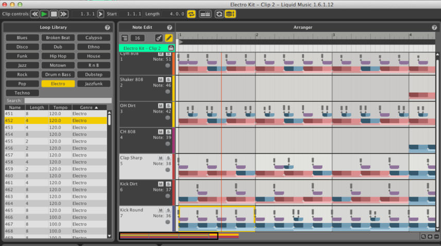Toggle the highlighted Electro genre button
The height and width of the screenshot is (246, 441).
click(x=58, y=84)
